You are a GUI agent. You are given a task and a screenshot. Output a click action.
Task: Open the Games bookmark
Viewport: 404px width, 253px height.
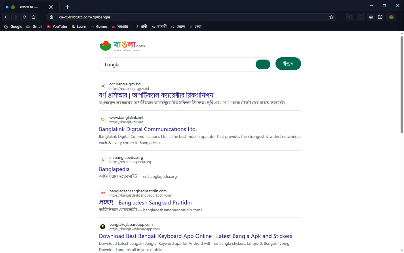(x=99, y=27)
